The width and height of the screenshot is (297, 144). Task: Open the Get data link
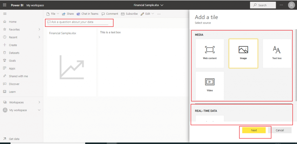pyautogui.click(x=14, y=139)
